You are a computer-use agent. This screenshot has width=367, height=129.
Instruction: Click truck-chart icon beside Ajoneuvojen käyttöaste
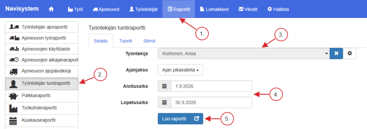click(14, 49)
